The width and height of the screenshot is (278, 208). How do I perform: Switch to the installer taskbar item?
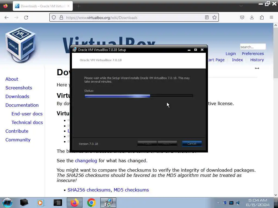click(108, 203)
